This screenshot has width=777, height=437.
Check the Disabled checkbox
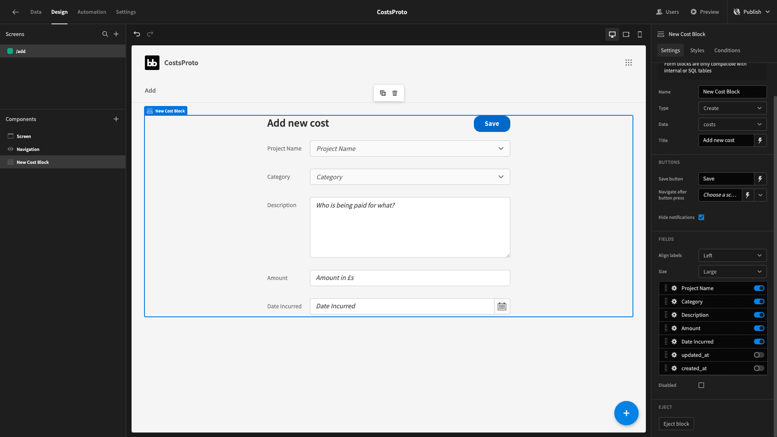701,385
